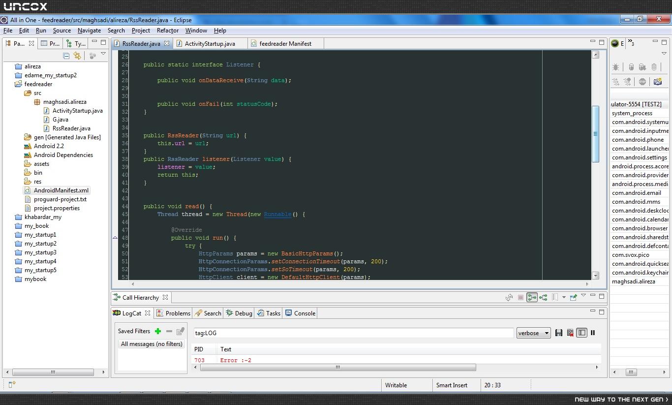The width and height of the screenshot is (672, 405).
Task: Open the Pr... view tab
Action: pyautogui.click(x=50, y=43)
